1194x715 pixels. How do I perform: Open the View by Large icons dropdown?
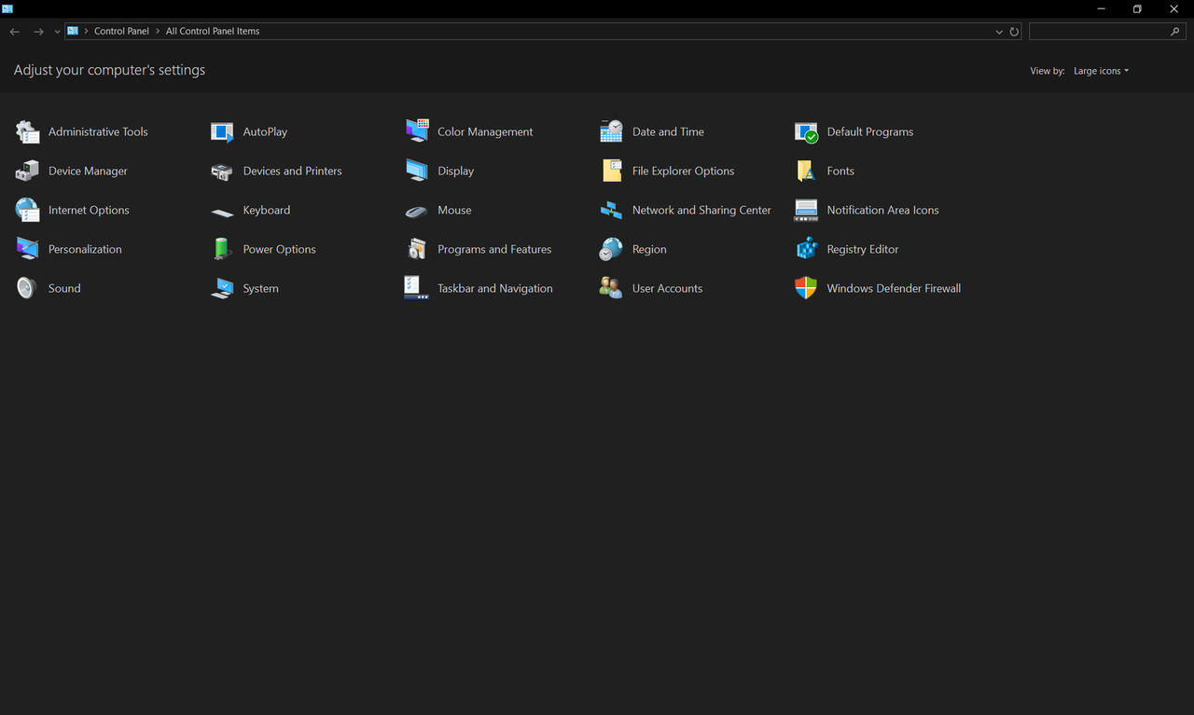point(1101,71)
